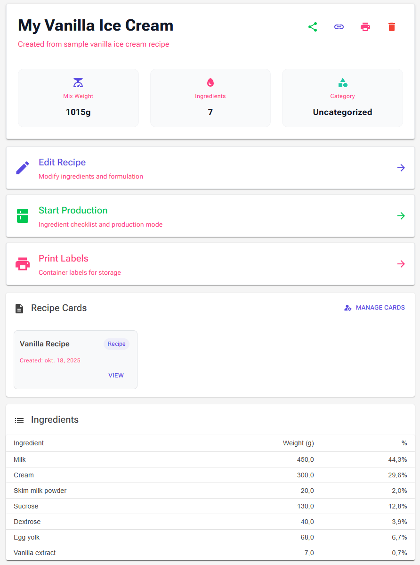Click the purple pencil Edit Recipe icon
Screen dimensions: 420x565
pos(22,168)
